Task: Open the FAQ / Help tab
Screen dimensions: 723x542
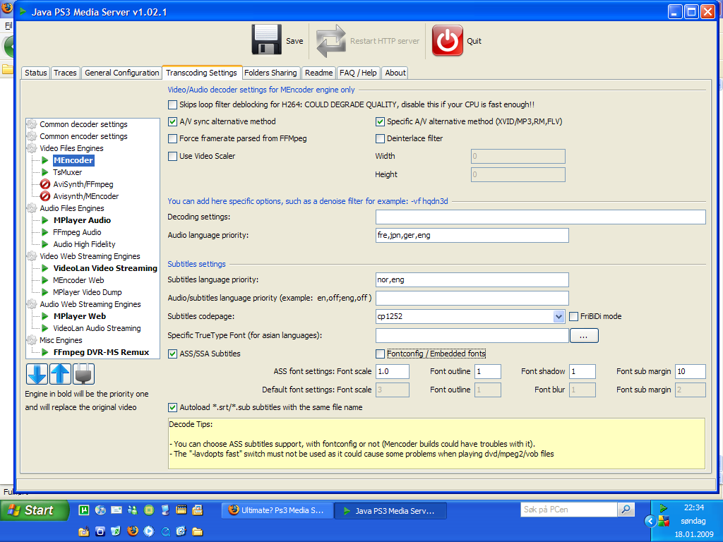Action: (x=358, y=73)
